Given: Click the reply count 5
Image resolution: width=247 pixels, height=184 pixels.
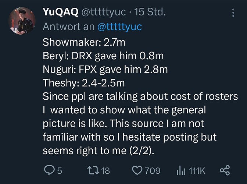Looking at the screenshot, I should coord(60,171).
